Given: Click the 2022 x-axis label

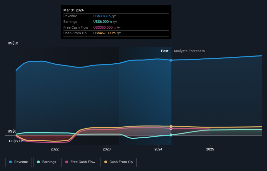Looking at the screenshot, I should [55, 149].
